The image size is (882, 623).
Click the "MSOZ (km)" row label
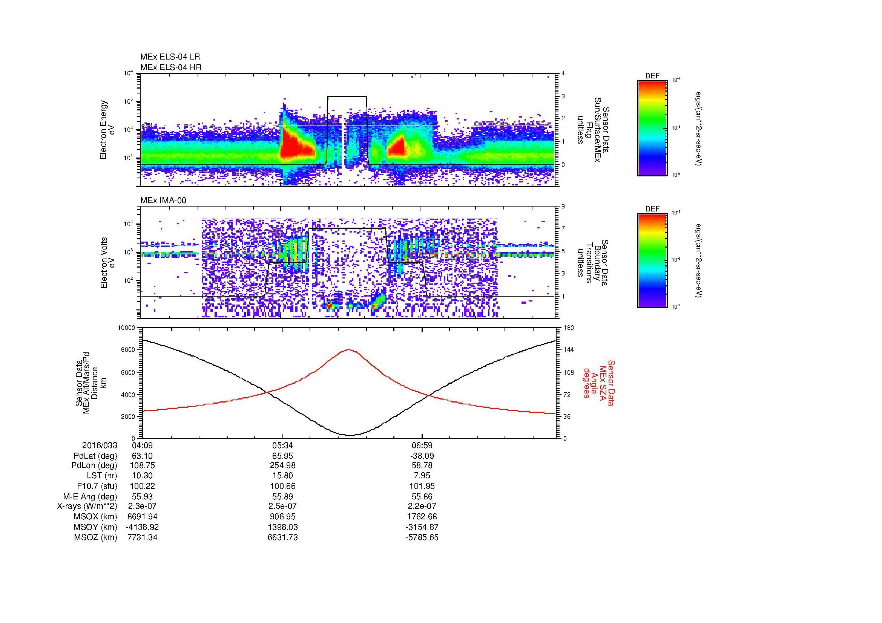(96, 537)
